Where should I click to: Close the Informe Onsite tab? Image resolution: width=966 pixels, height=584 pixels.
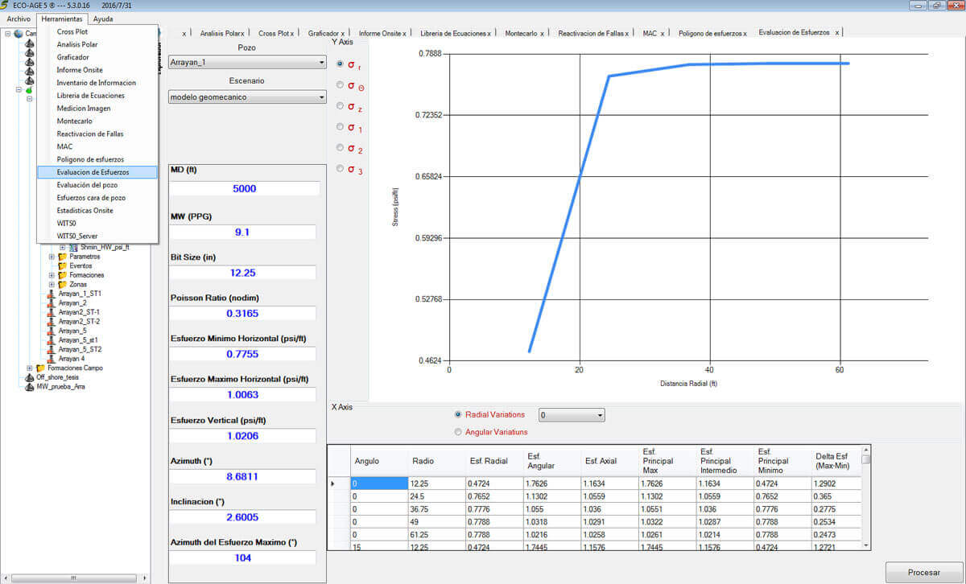tap(404, 33)
